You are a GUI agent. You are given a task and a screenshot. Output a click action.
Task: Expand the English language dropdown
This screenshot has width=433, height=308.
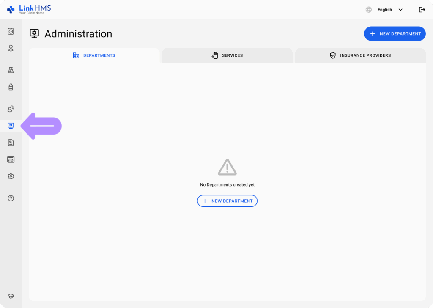pyautogui.click(x=385, y=10)
